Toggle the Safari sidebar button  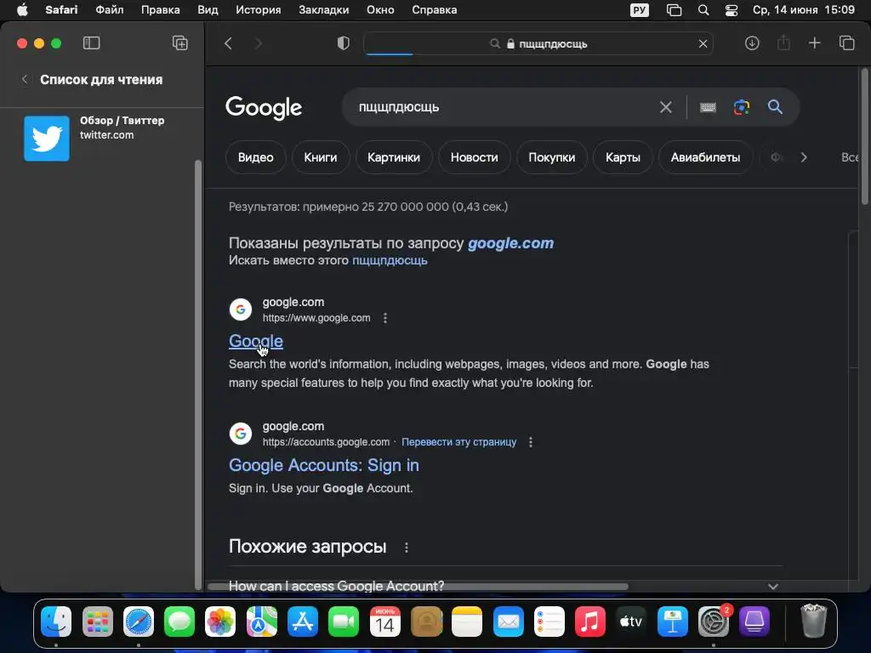tap(91, 43)
